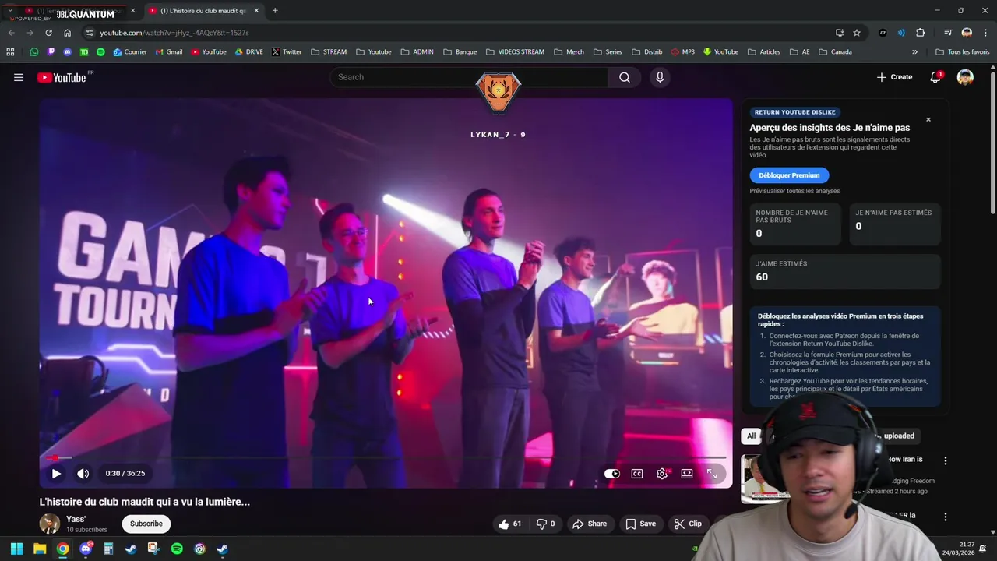
Task: Expand the STREAM bookmarks folder
Action: tap(328, 52)
